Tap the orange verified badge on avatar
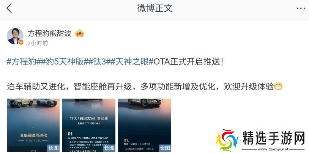Viewport: 309px width, 154px height. (x=21, y=42)
